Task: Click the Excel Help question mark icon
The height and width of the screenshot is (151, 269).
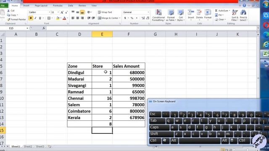Action: click(244, 5)
